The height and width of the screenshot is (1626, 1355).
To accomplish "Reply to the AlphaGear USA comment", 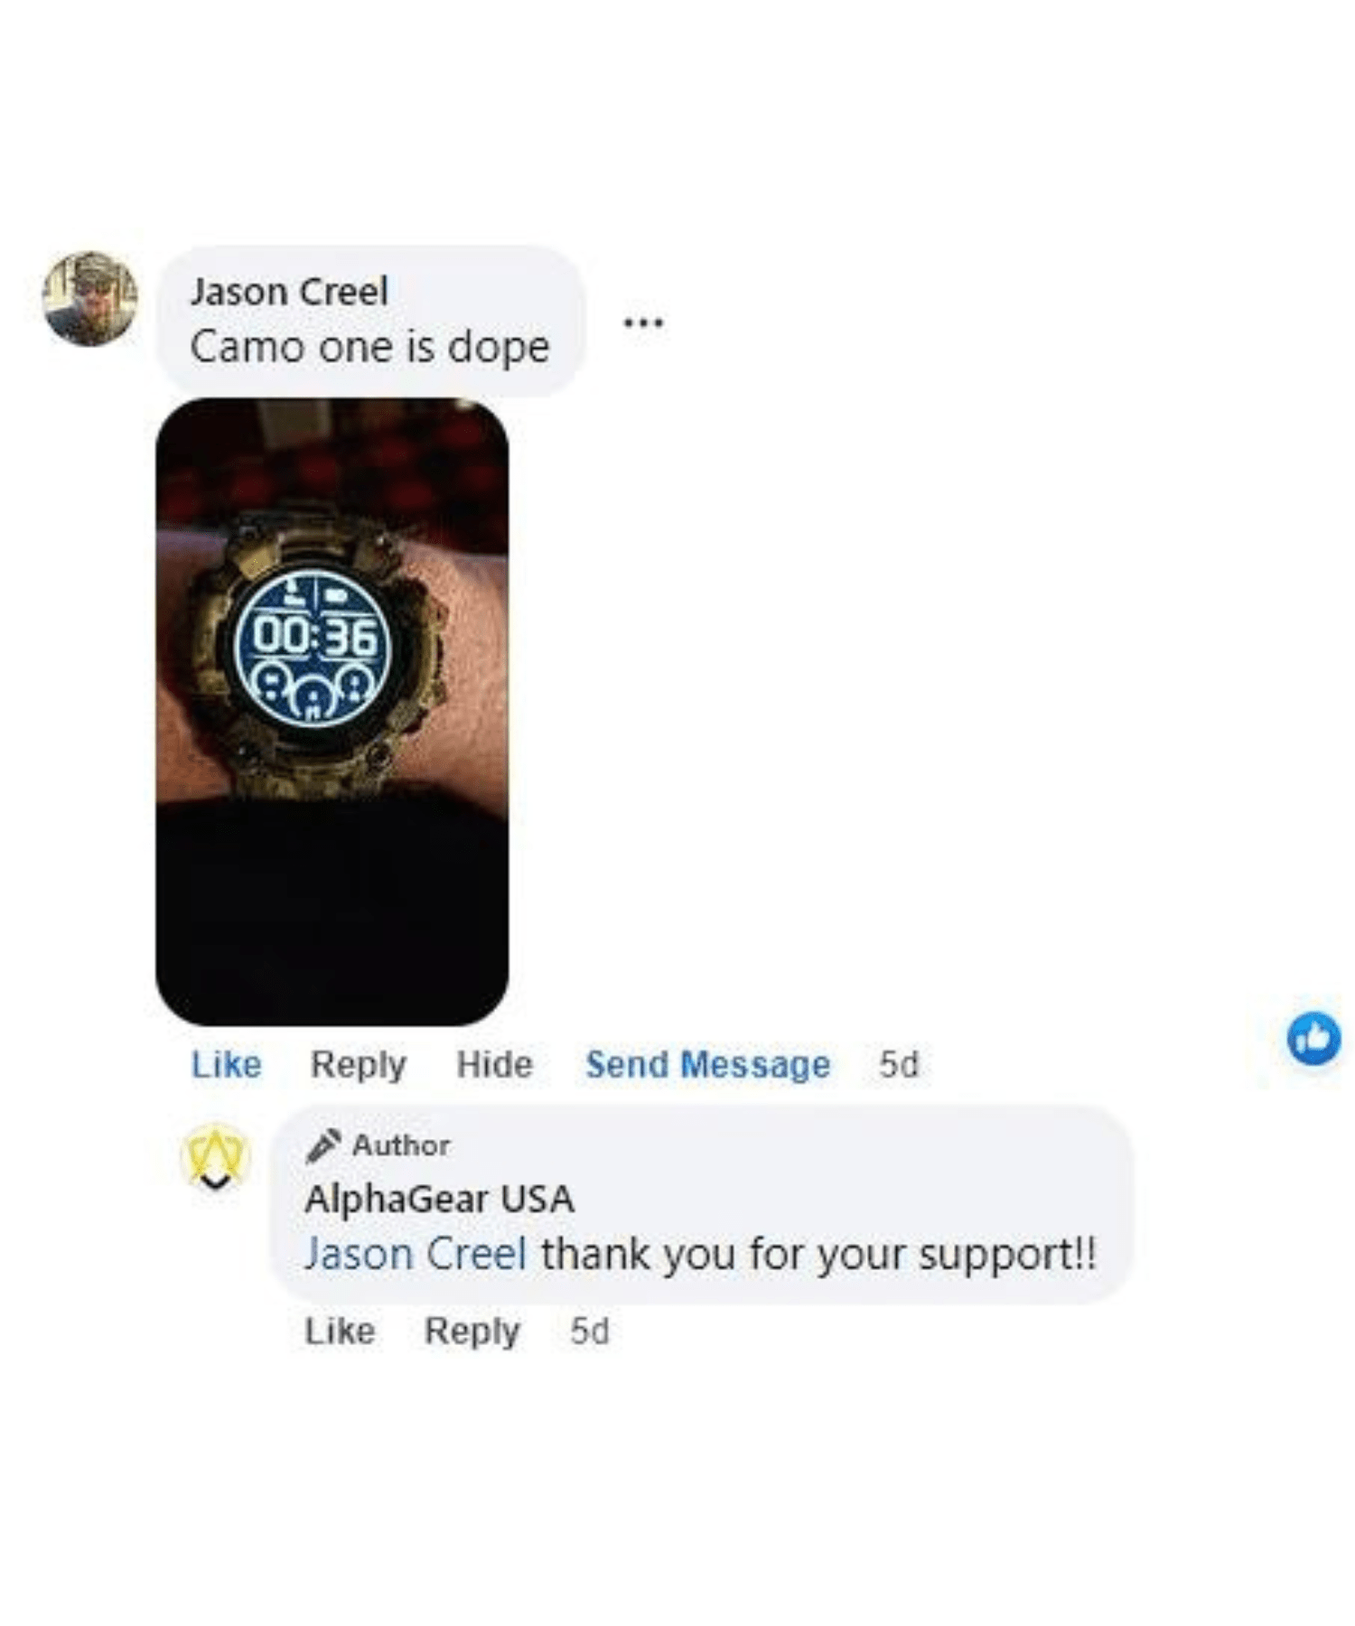I will tap(472, 1332).
